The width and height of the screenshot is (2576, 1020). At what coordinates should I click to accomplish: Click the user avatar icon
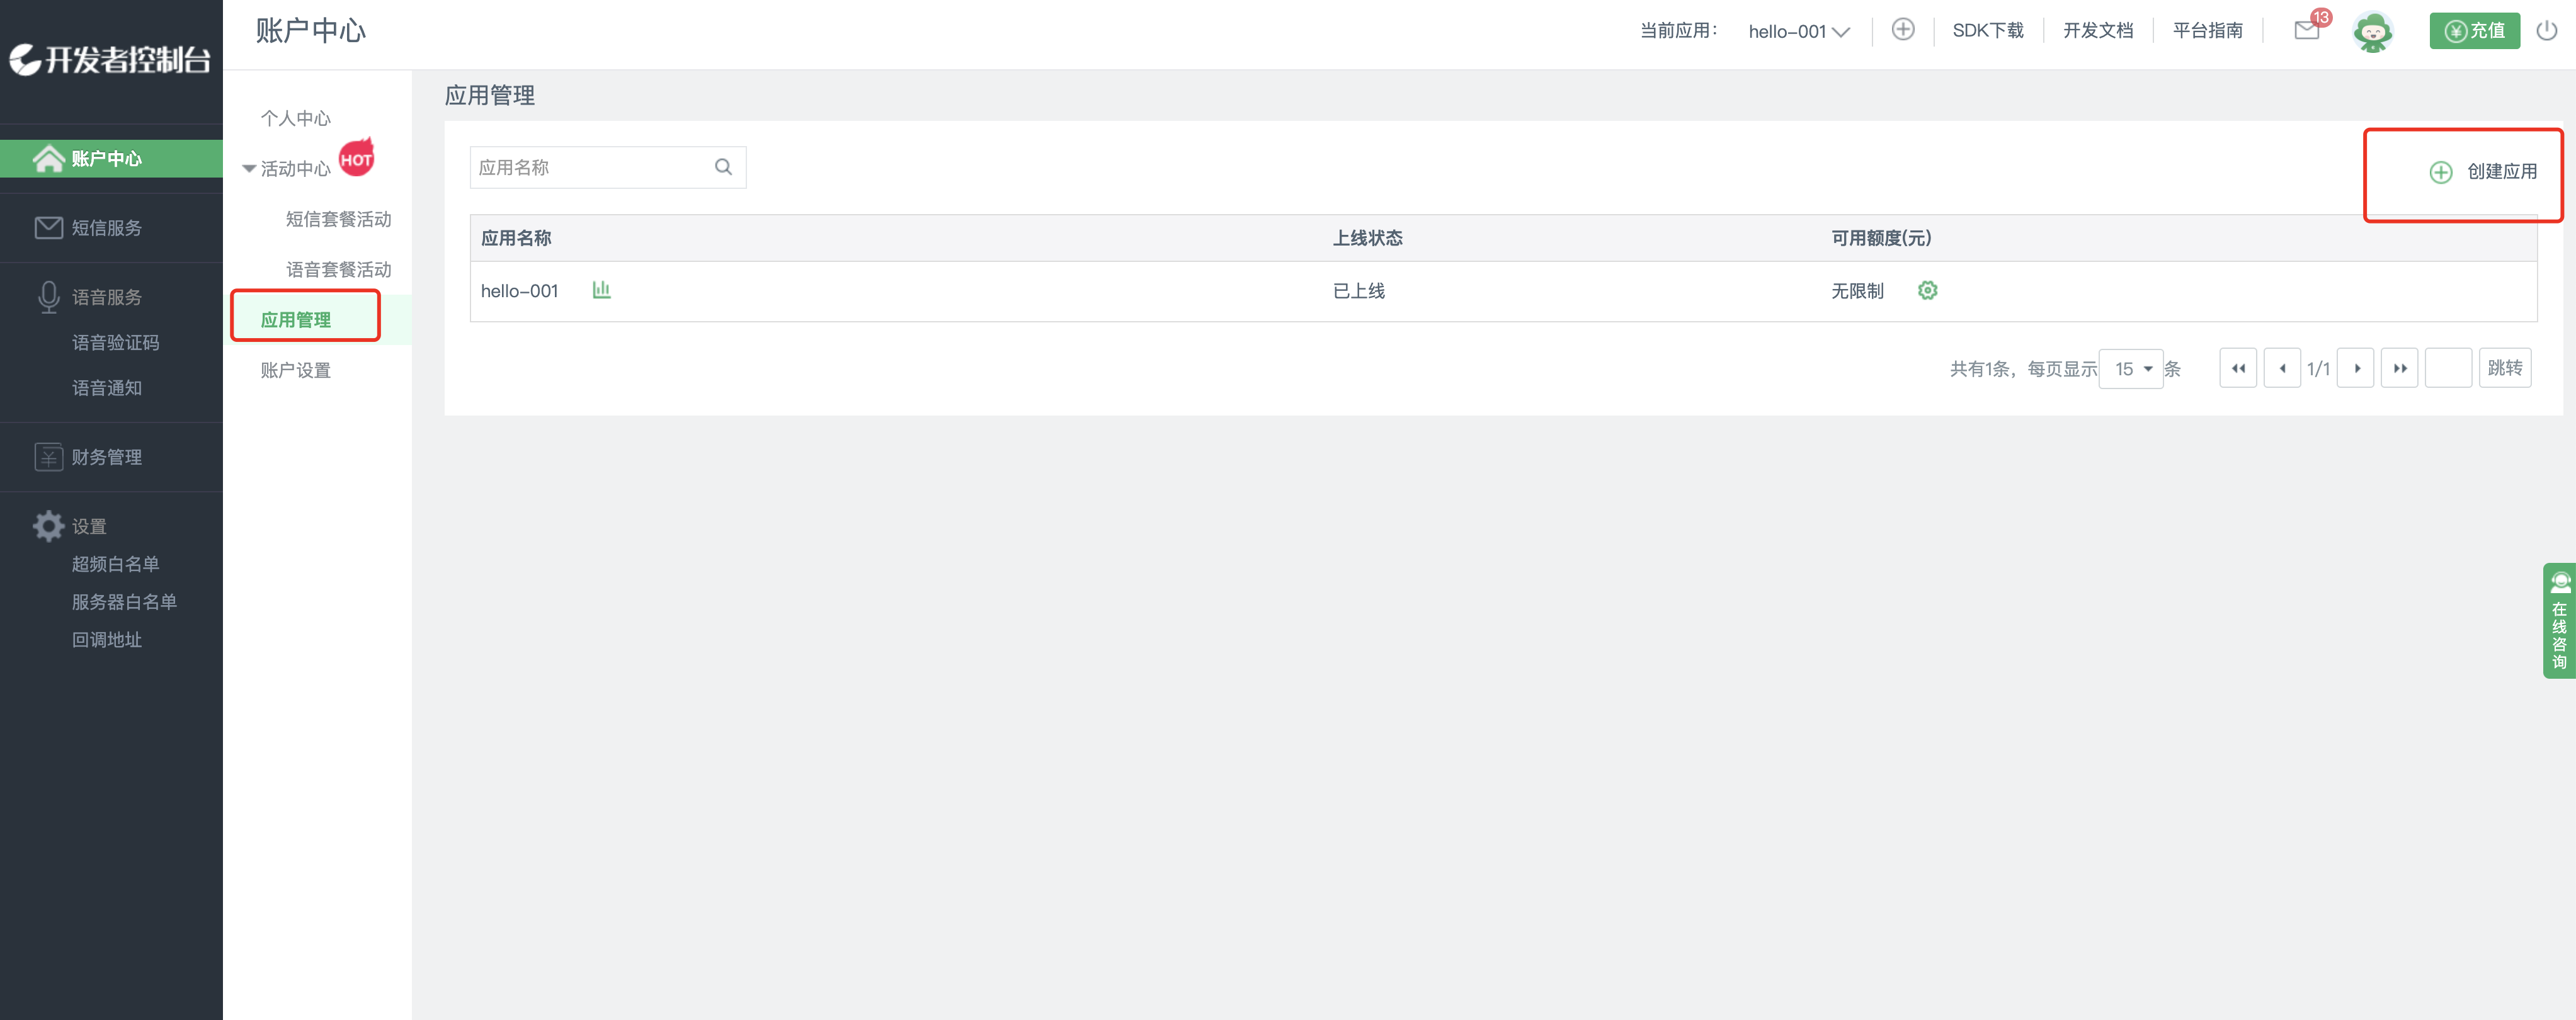[x=2372, y=32]
